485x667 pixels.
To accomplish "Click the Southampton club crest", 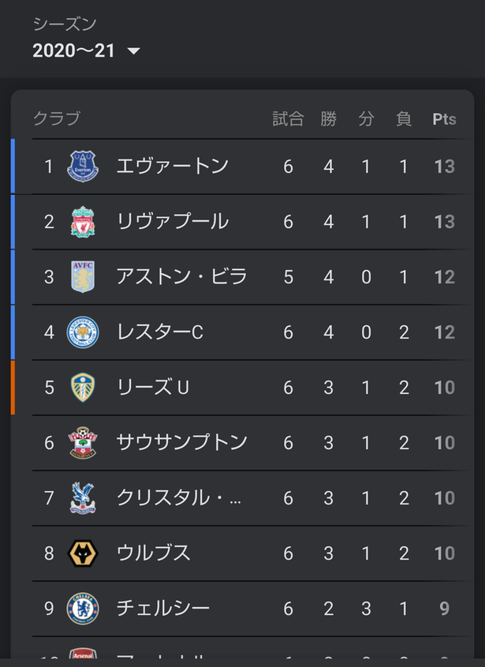I will (x=83, y=443).
